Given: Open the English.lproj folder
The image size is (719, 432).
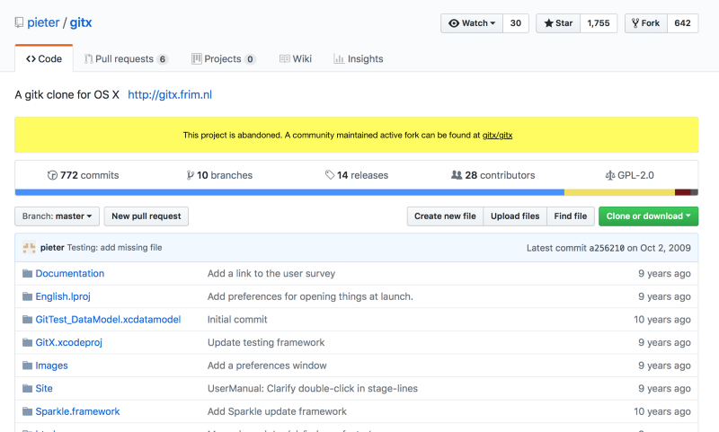Looking at the screenshot, I should [x=63, y=296].
